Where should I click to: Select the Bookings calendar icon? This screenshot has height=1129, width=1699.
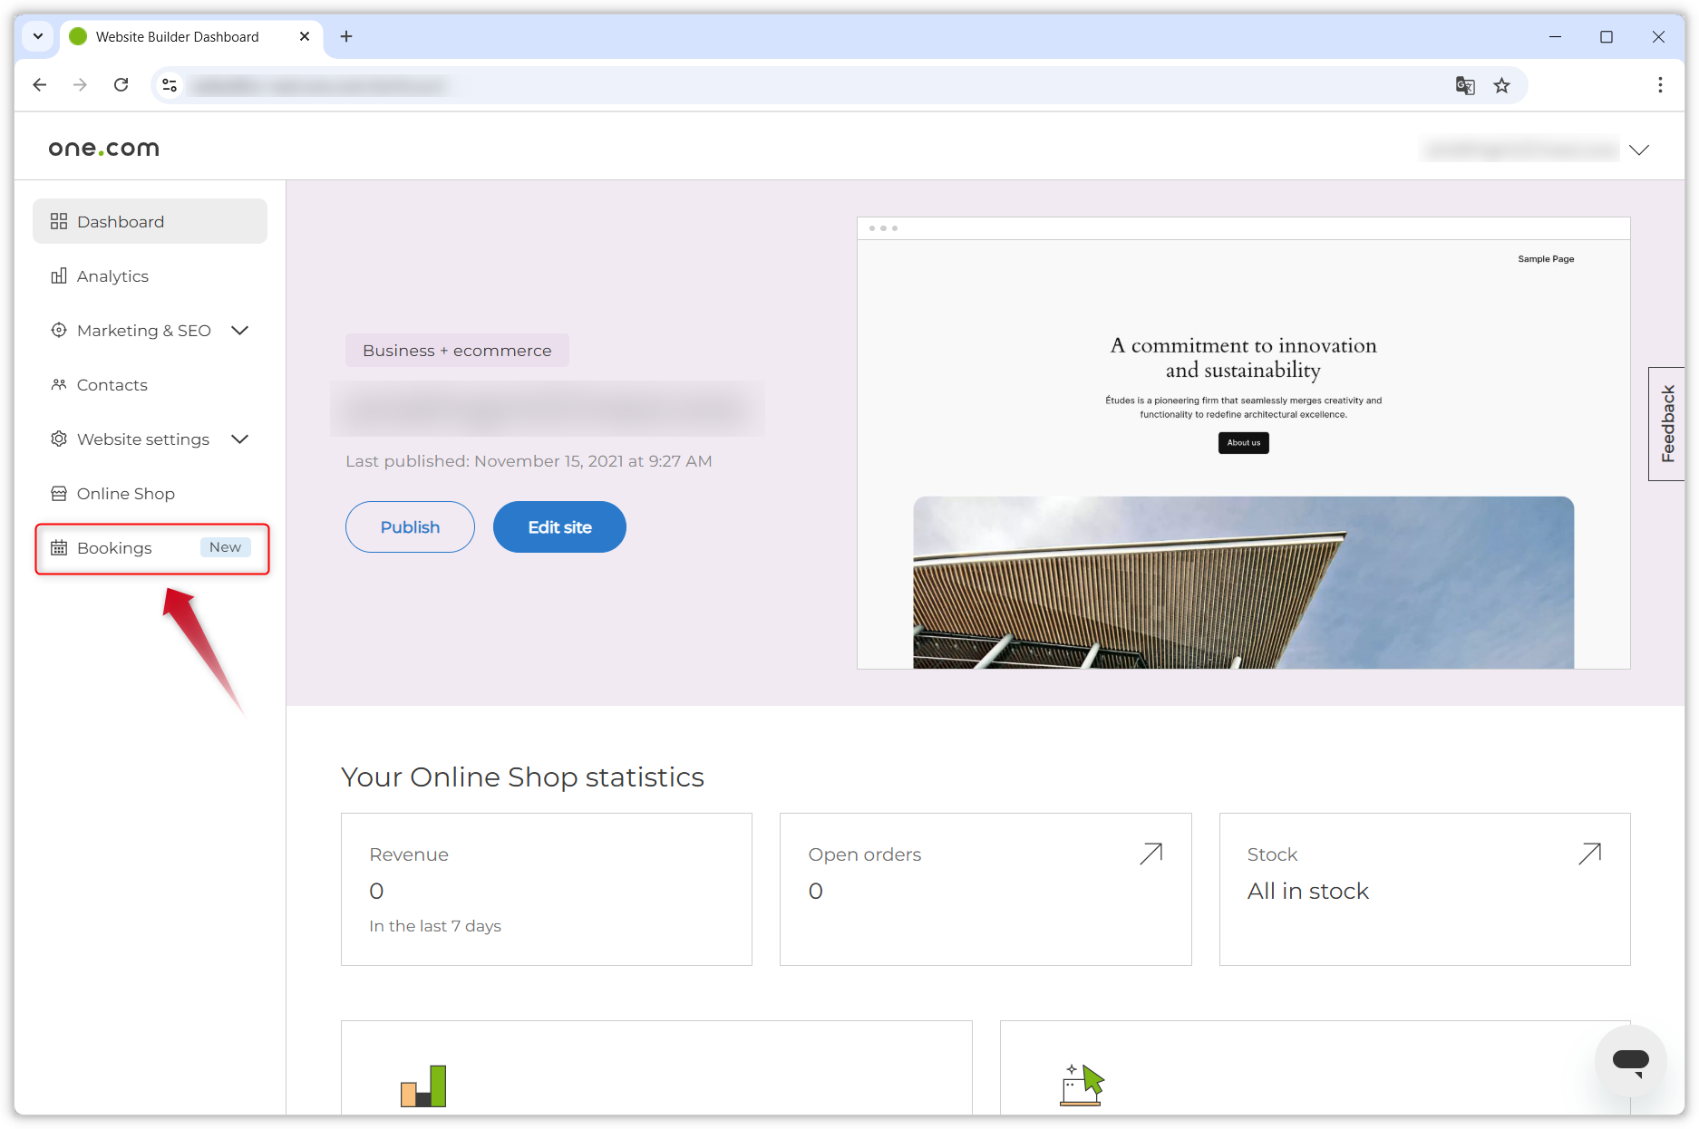pos(59,547)
